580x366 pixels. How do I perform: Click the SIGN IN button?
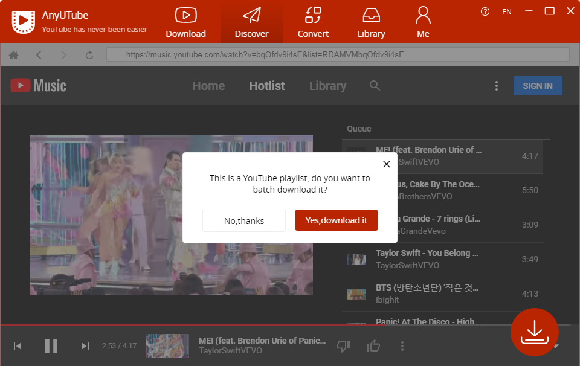538,86
